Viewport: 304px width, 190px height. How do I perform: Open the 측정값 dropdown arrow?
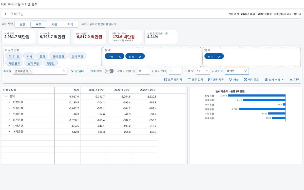point(64,71)
